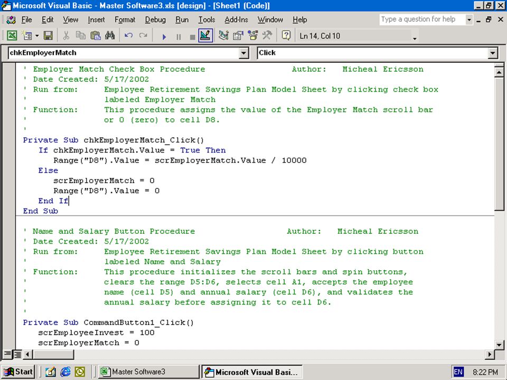Open the Insert UserForm dropdown arrow
Viewport: 507px width, 380px height.
[37, 35]
